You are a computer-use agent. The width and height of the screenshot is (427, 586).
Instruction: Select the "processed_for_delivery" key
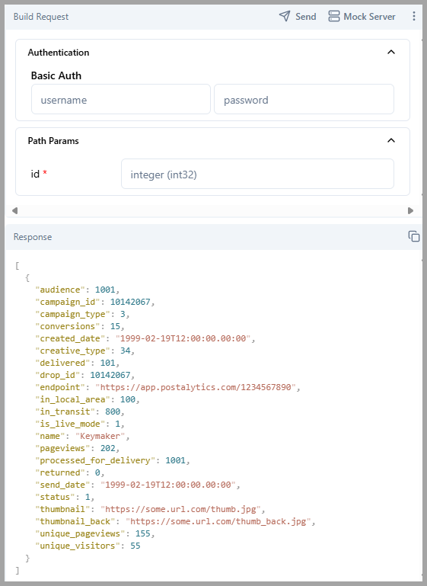95,460
